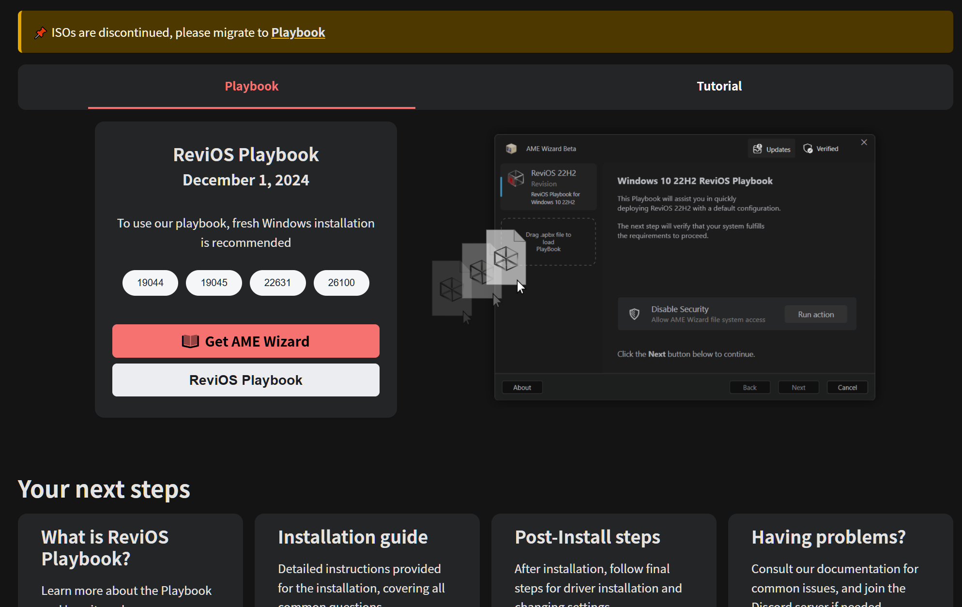The width and height of the screenshot is (962, 607).
Task: Close the AME Wizard window preview
Action: point(864,142)
